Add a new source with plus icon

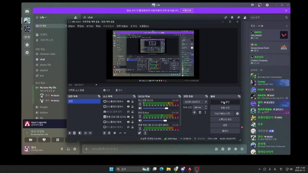(x=105, y=133)
